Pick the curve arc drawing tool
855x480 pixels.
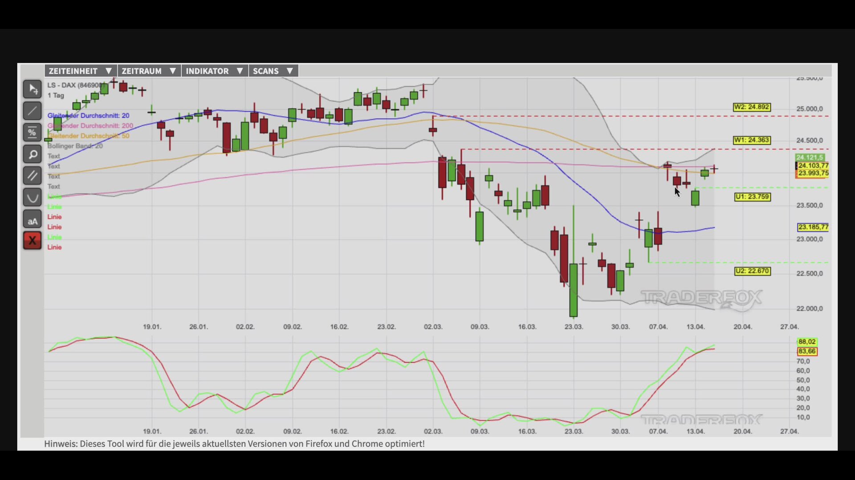(33, 198)
